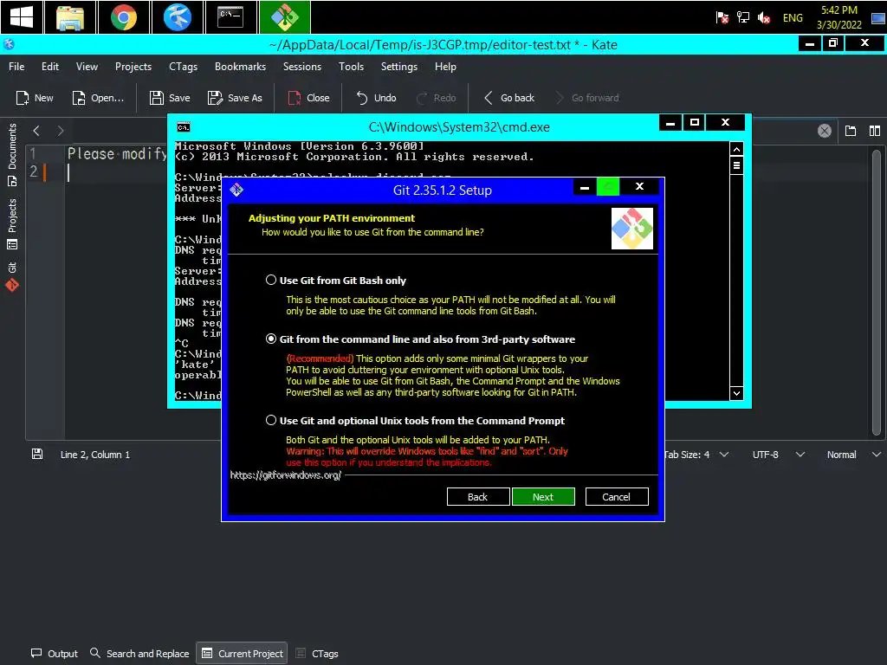This screenshot has height=665, width=887.
Task: Click cmd window scroll down arrow
Action: pos(736,393)
